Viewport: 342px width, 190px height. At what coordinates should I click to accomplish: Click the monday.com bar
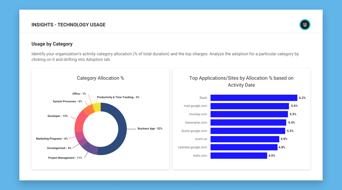pos(249,114)
